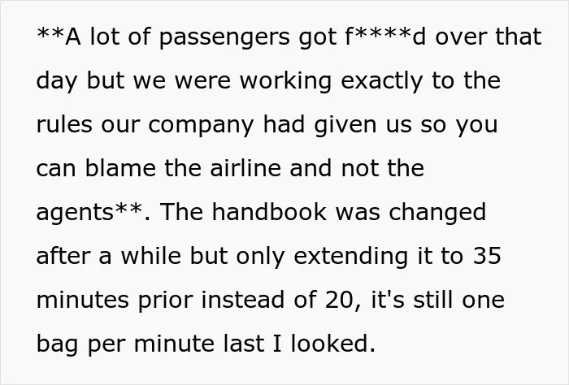This screenshot has height=385, width=569.
Task: Click the word "extending"
Action: (350, 257)
